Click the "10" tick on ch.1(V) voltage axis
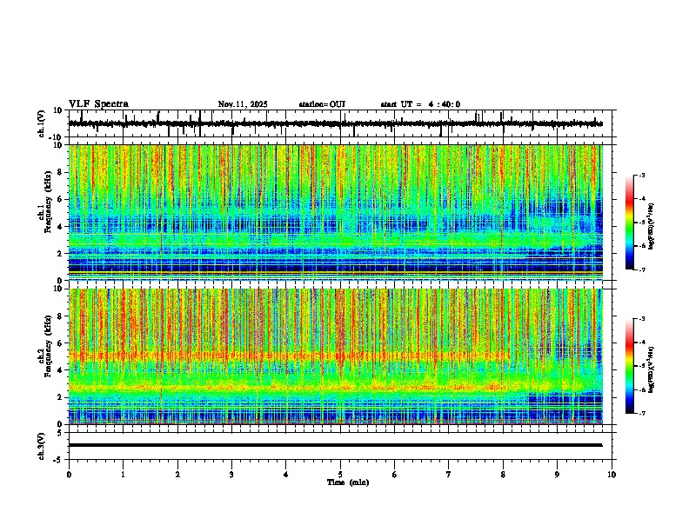The height and width of the screenshot is (532, 689). pos(58,110)
